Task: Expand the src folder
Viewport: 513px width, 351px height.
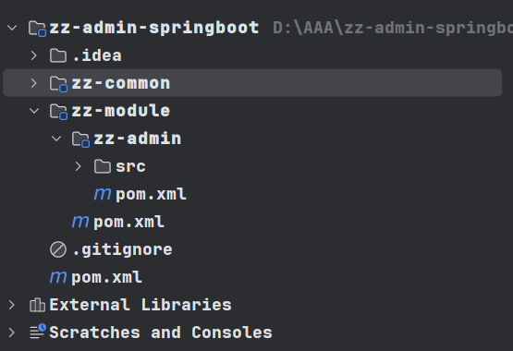Action: click(78, 166)
